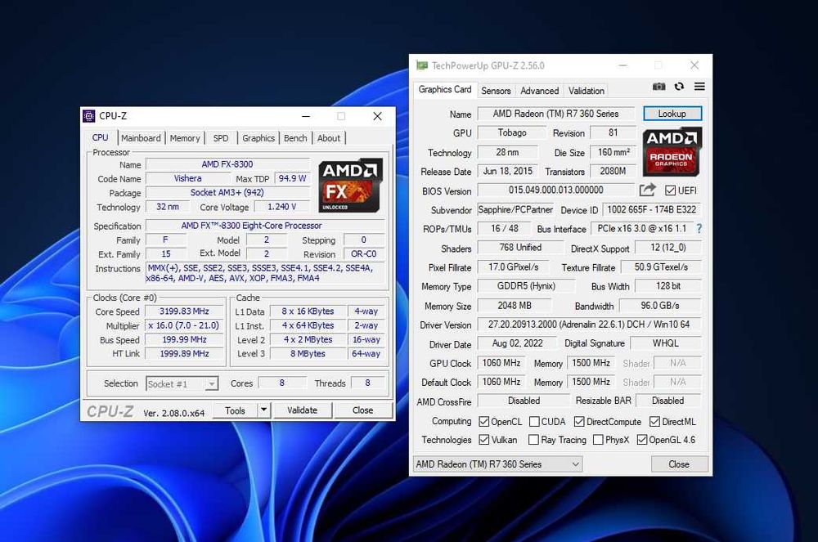Screen dimensions: 818x542
Task: Click the Bus Speed value 199.99 MHz
Action: coord(184,339)
